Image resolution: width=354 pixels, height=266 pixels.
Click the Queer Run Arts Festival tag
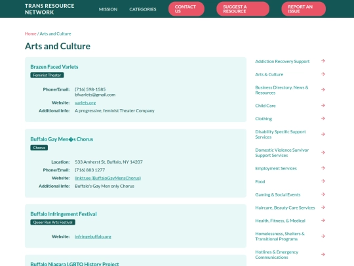tap(52, 223)
